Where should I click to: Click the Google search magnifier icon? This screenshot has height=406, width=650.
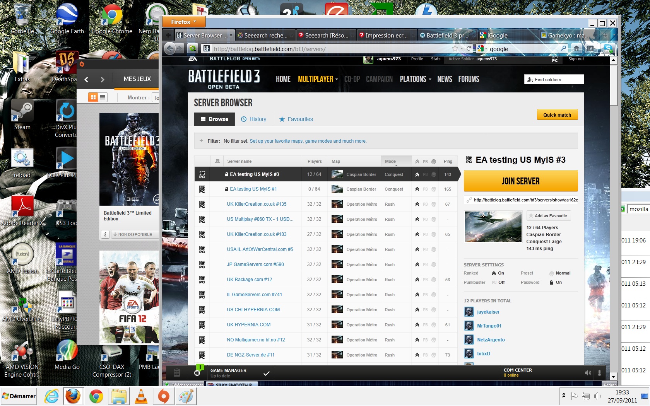click(563, 48)
